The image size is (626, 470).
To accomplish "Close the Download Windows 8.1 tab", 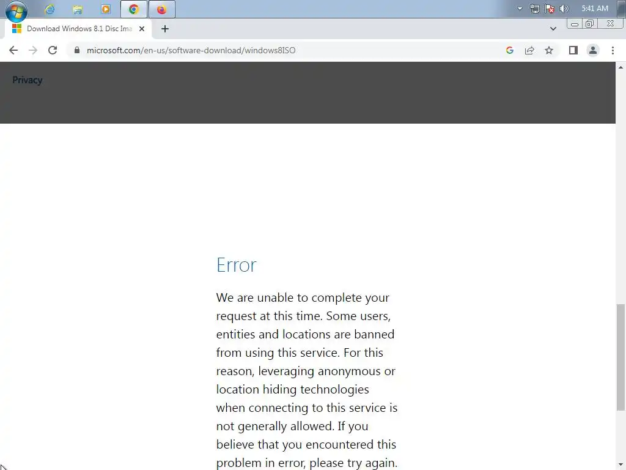I will (142, 29).
